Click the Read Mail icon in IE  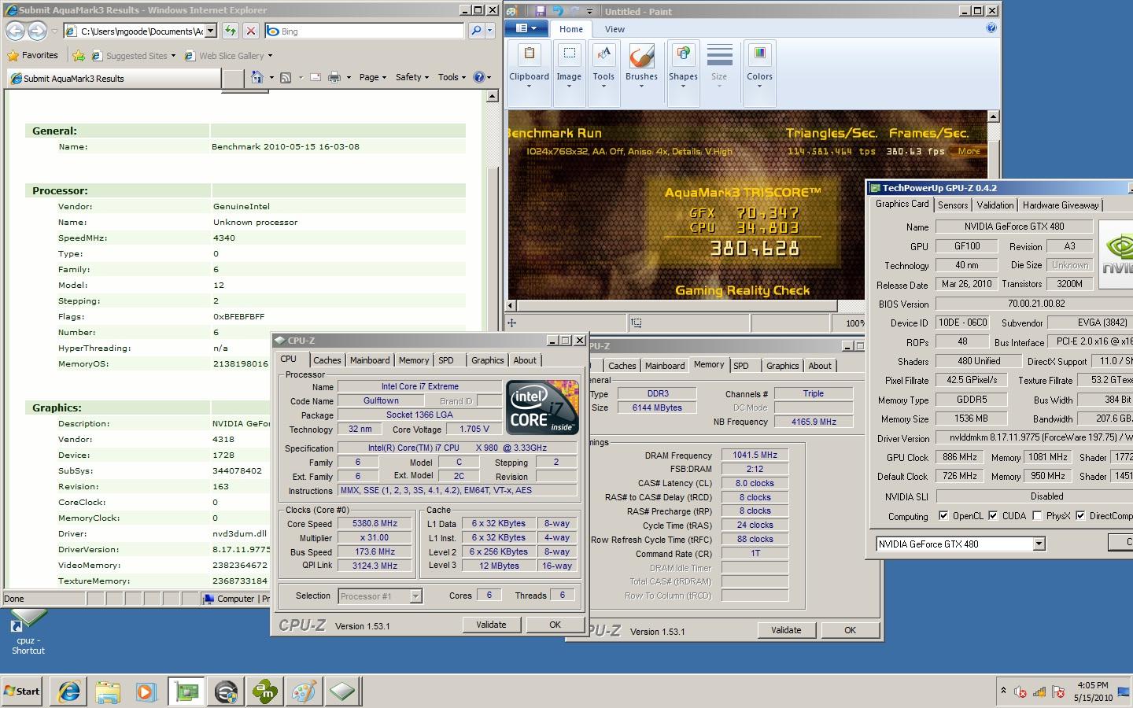click(316, 77)
